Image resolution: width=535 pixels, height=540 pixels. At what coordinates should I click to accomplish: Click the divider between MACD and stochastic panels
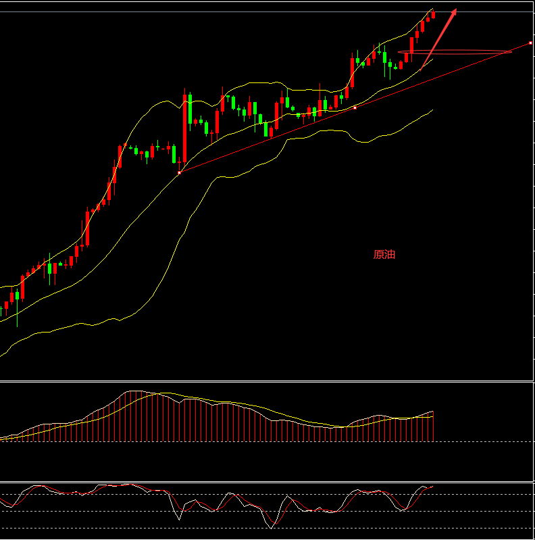267,481
